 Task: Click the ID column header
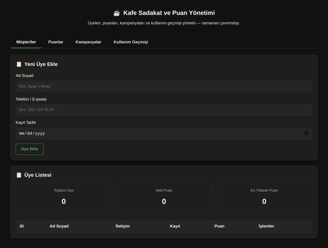click(22, 226)
